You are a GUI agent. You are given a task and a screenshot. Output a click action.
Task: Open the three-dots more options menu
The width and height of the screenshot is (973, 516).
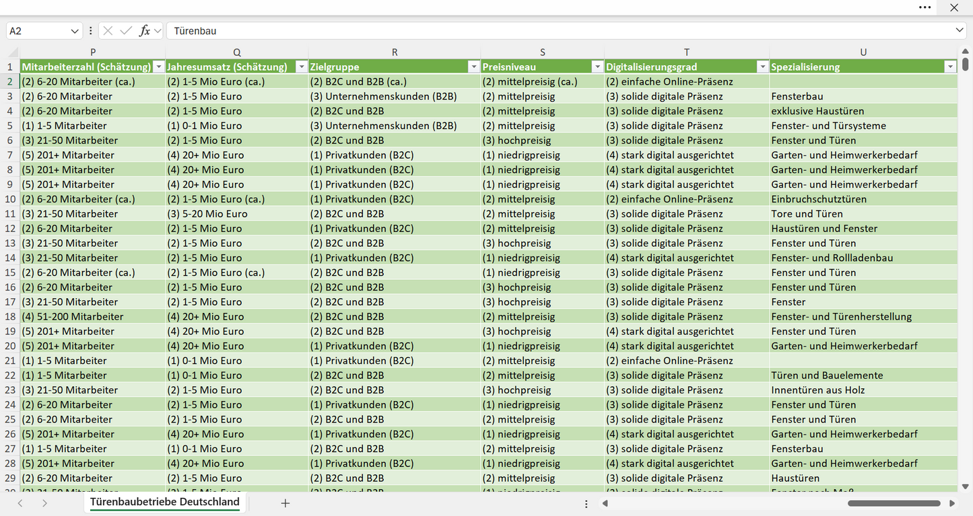(x=925, y=7)
